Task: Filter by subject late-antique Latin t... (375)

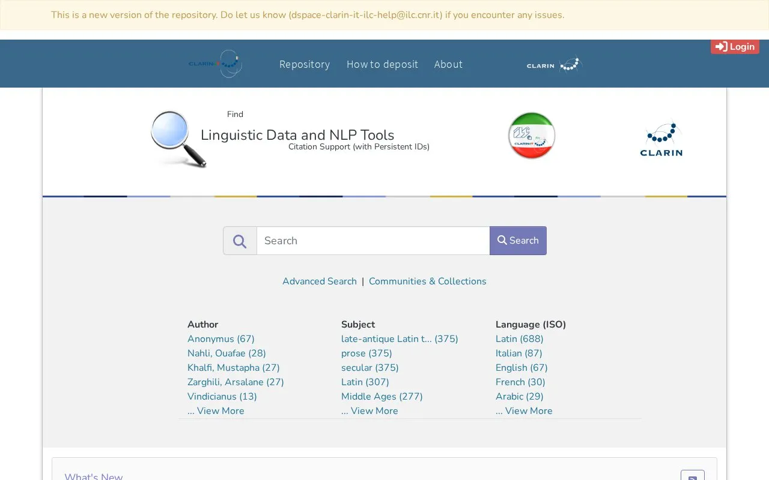Action: pyautogui.click(x=400, y=339)
